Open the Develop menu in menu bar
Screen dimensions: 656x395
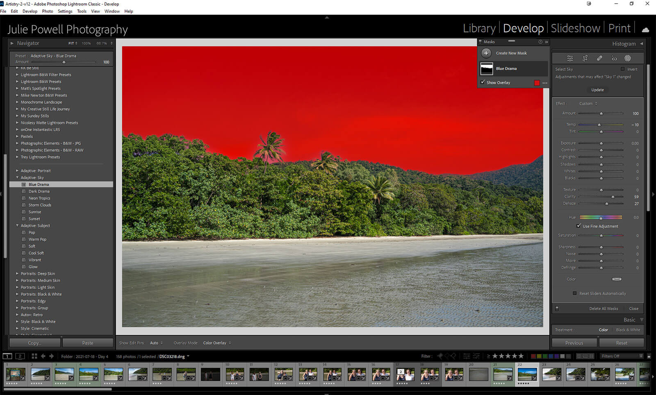tap(30, 11)
